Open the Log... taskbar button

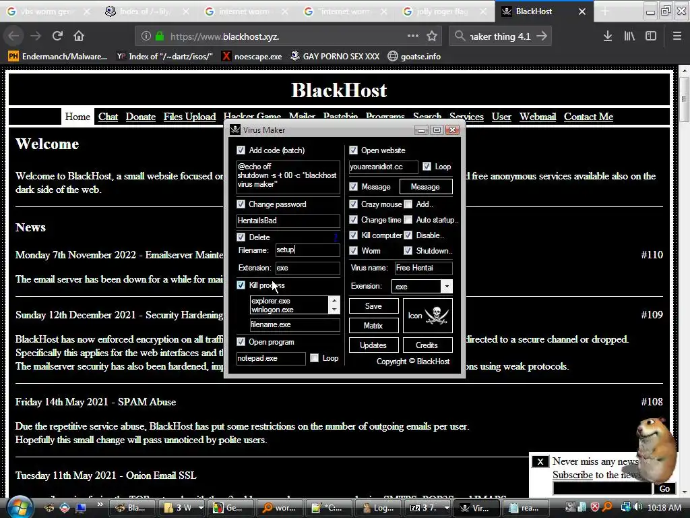coord(379,508)
